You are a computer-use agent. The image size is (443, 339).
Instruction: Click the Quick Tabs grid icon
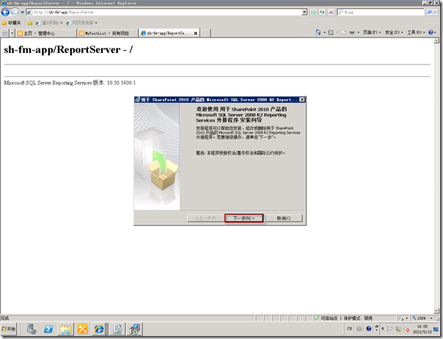click(x=5, y=33)
